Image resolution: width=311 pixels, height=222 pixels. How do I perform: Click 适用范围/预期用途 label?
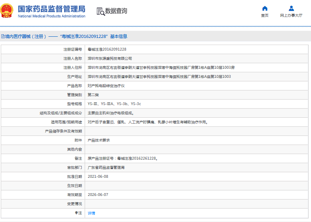(x=66, y=122)
